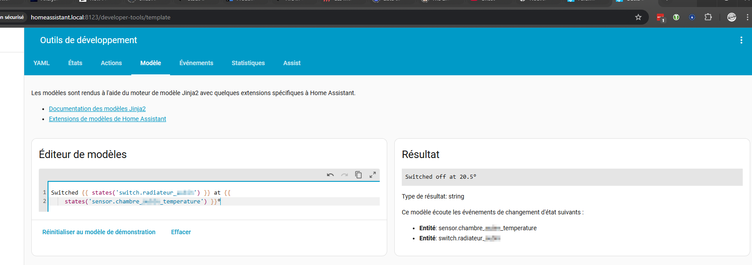Screen dimensions: 752x265
Task: Go to the Actions tab
Action: click(111, 63)
